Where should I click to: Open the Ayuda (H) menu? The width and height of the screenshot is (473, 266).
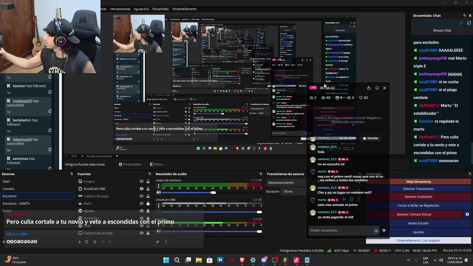tap(141, 9)
